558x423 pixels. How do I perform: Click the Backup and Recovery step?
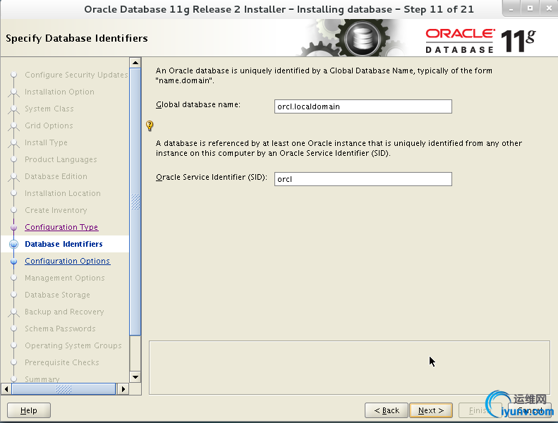(64, 312)
